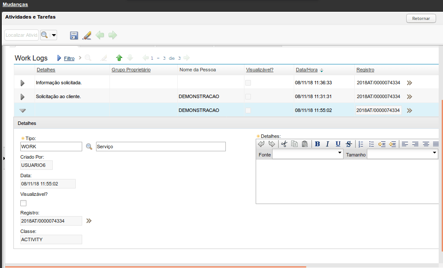Align text left in the editor
The height and width of the screenshot is (268, 443).
[405, 144]
